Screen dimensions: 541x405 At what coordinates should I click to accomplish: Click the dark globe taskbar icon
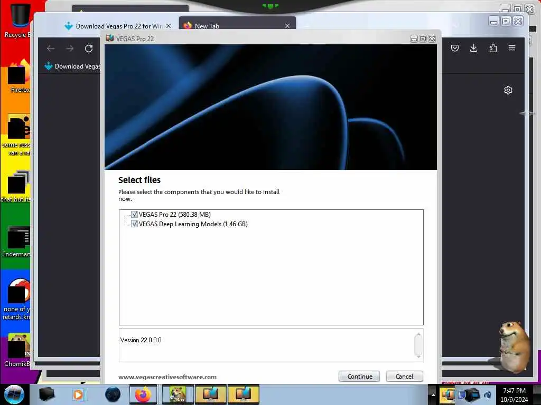tap(113, 394)
